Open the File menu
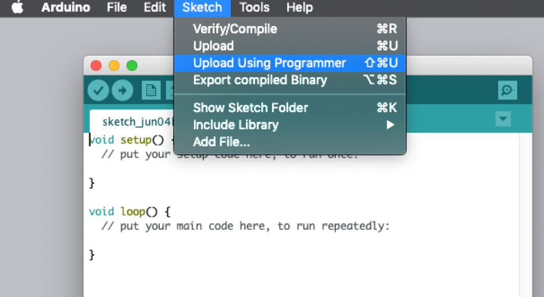This screenshot has width=544, height=297. pos(117,8)
